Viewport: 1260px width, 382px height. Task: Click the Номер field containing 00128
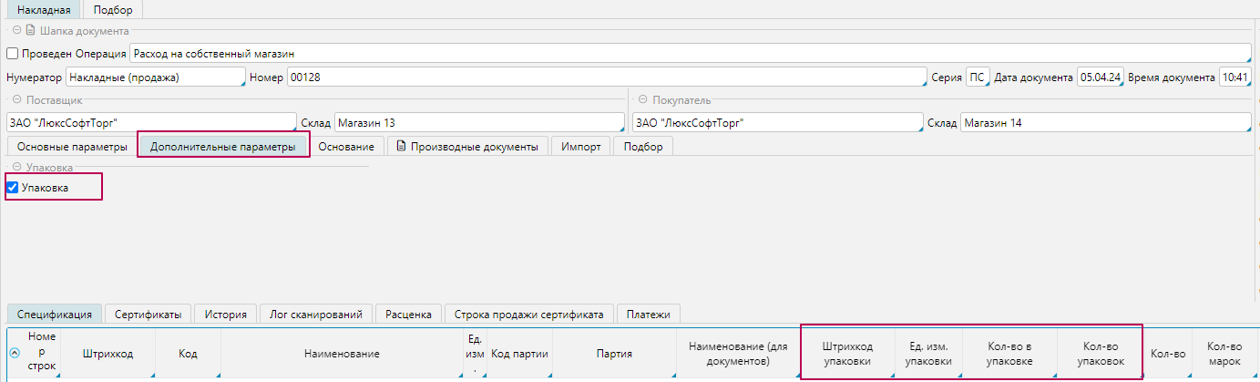point(605,77)
